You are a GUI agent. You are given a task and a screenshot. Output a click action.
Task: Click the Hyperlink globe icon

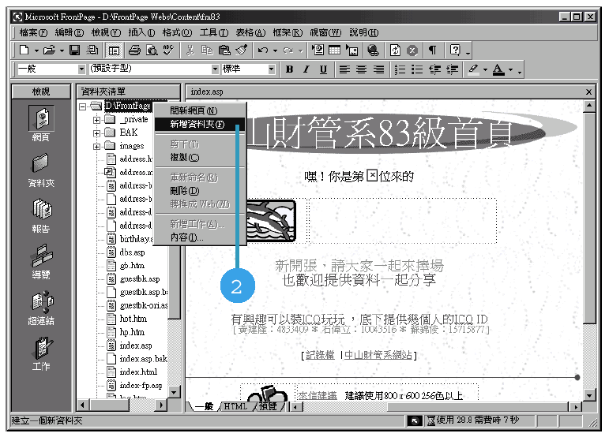pos(374,50)
